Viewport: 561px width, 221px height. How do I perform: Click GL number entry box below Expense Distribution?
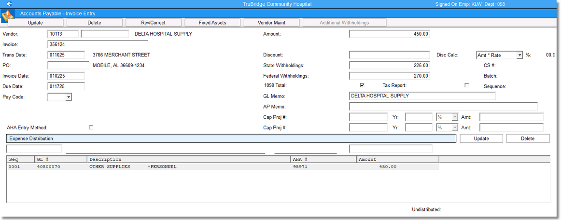(x=34, y=149)
